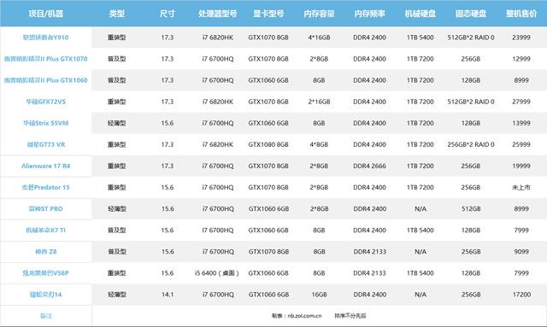Click the 未上市 price cell

(x=521, y=188)
